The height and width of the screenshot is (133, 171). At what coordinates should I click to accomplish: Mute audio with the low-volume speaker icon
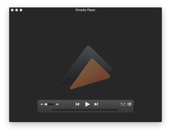41,104
